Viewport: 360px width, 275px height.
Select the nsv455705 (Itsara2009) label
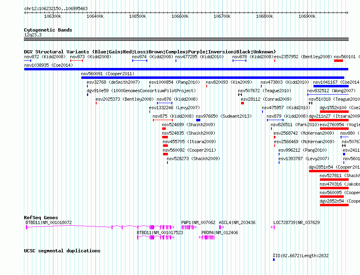(189, 142)
